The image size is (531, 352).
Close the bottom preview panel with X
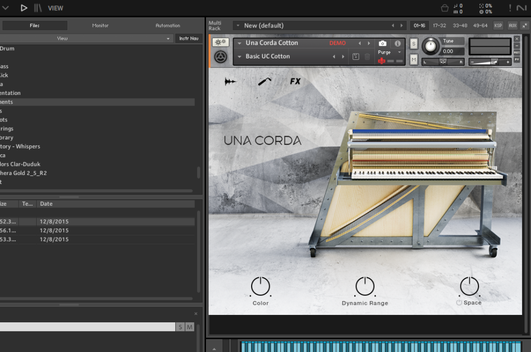coord(196,314)
